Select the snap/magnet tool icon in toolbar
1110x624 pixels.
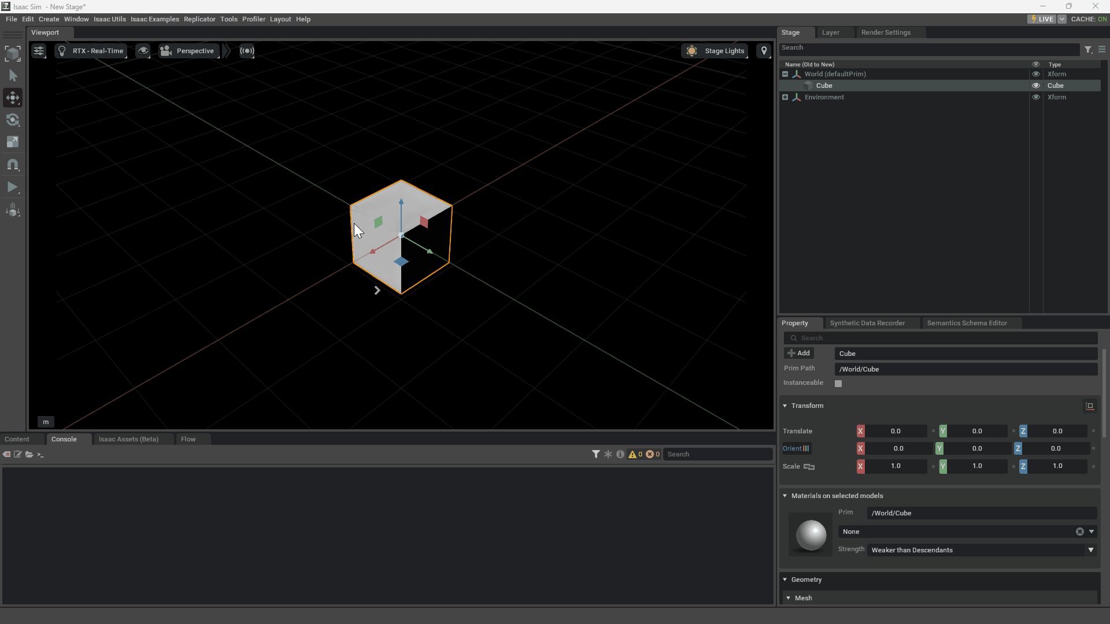[x=13, y=165]
